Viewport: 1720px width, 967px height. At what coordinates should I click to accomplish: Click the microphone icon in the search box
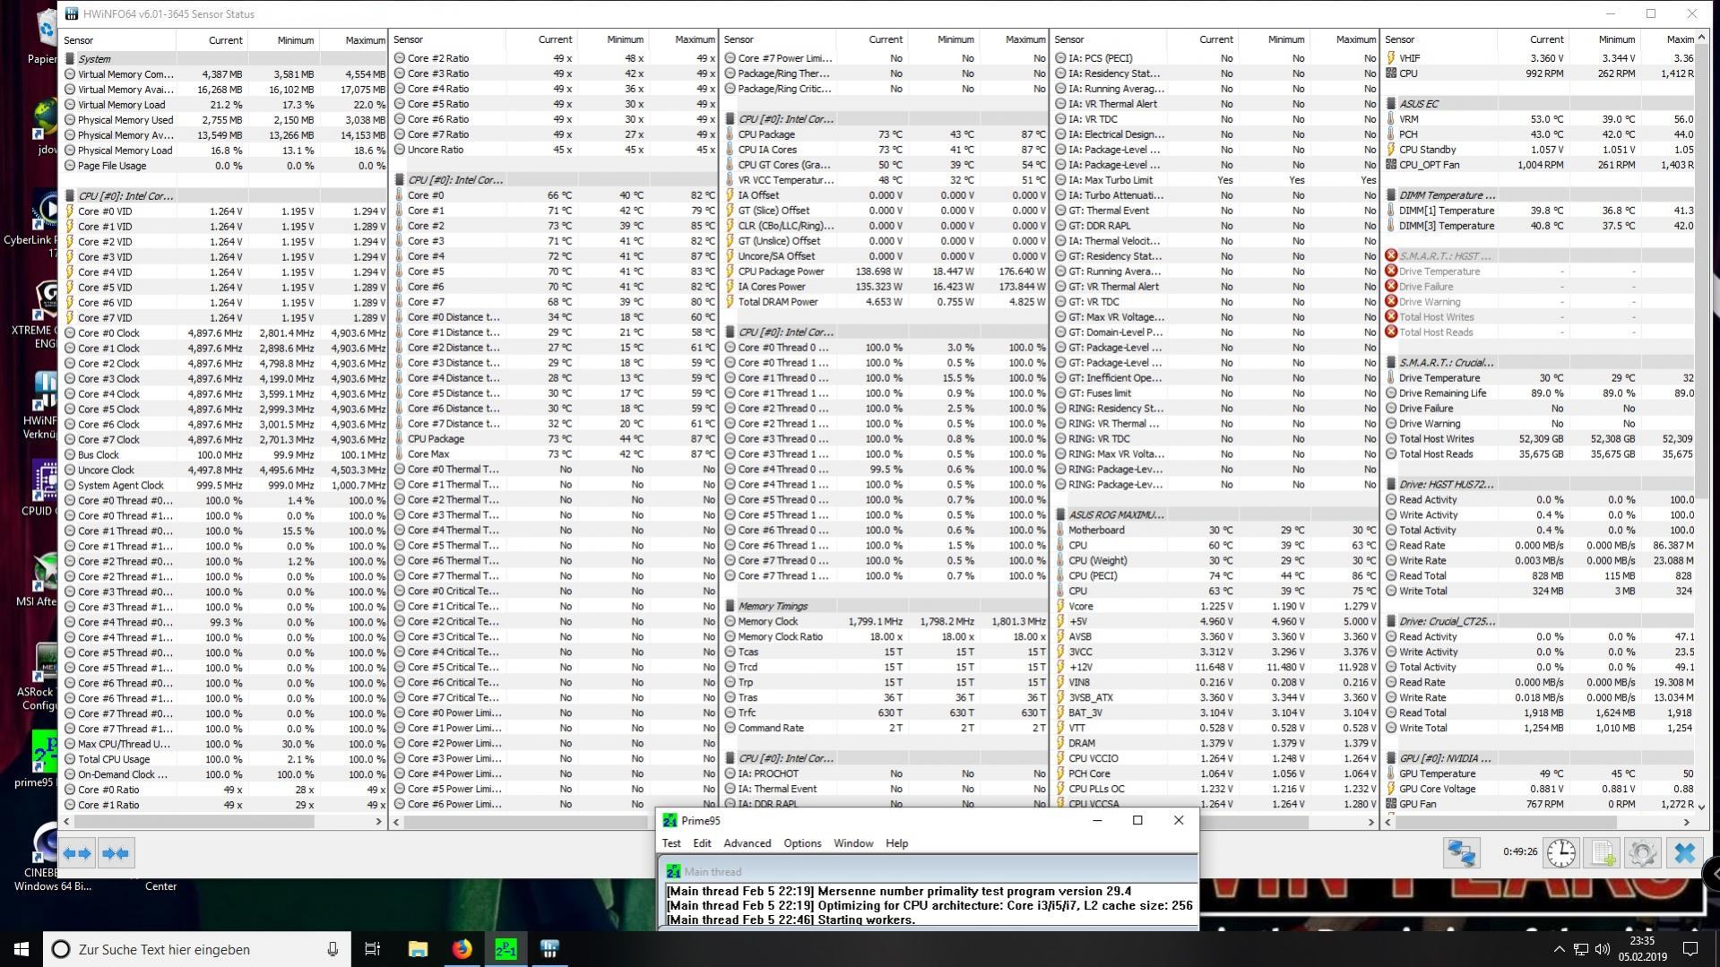coord(333,949)
